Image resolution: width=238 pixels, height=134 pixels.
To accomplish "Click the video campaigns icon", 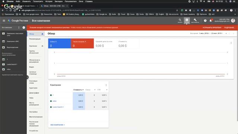I will (3, 47).
